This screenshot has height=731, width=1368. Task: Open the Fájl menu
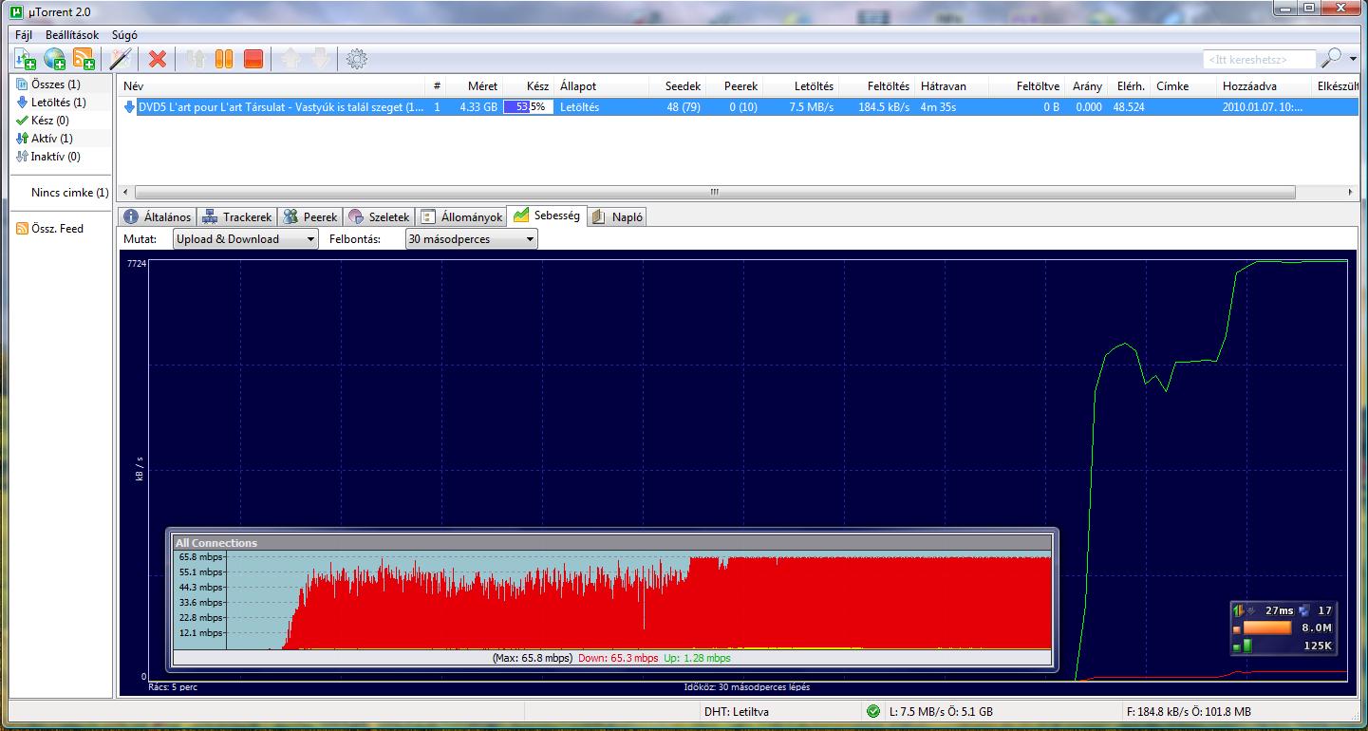pyautogui.click(x=24, y=35)
